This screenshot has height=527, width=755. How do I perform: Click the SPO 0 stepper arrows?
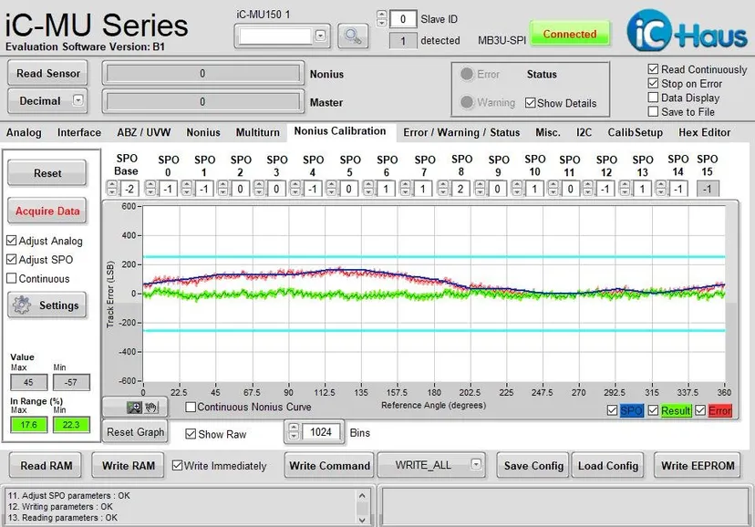coord(150,188)
